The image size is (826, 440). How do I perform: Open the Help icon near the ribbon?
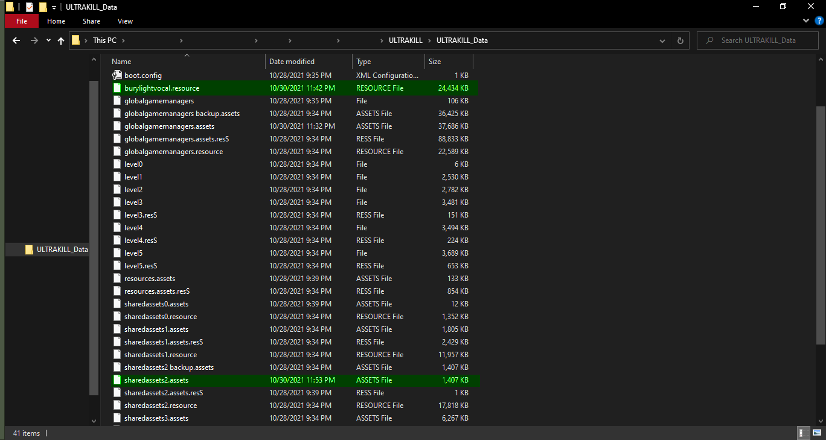819,21
